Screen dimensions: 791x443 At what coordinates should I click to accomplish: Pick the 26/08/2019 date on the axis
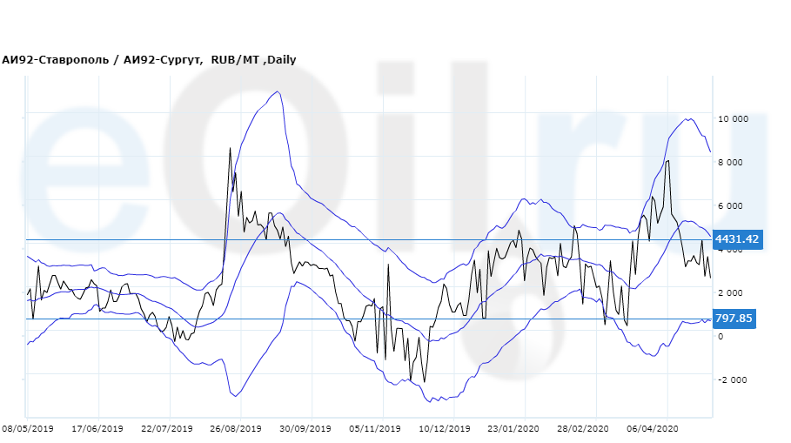[235, 429]
